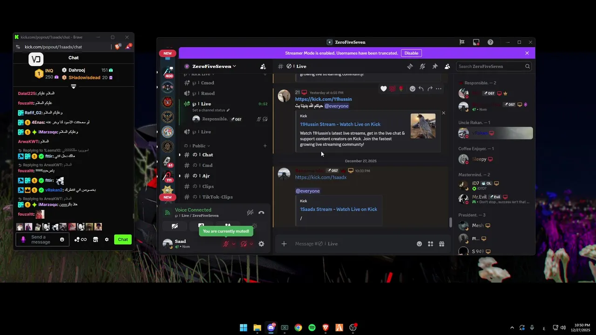The height and width of the screenshot is (335, 596).
Task: Open the ZeroFiveSeven server dropdown
Action: point(214,67)
